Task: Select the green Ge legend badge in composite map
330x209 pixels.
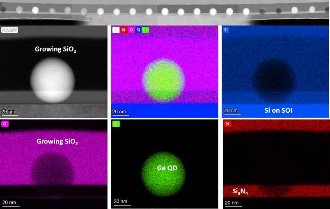Action: pyautogui.click(x=146, y=30)
